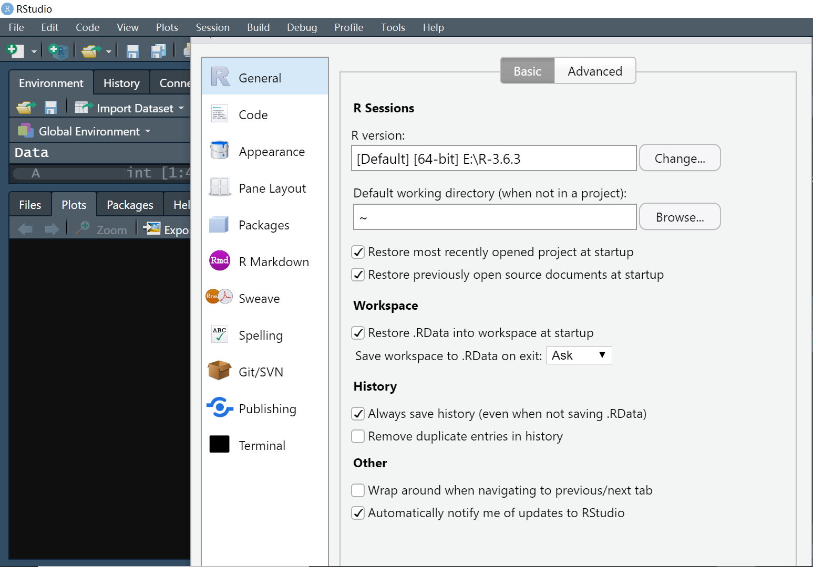813x567 pixels.
Task: Switch to the Files tab
Action: coord(30,205)
